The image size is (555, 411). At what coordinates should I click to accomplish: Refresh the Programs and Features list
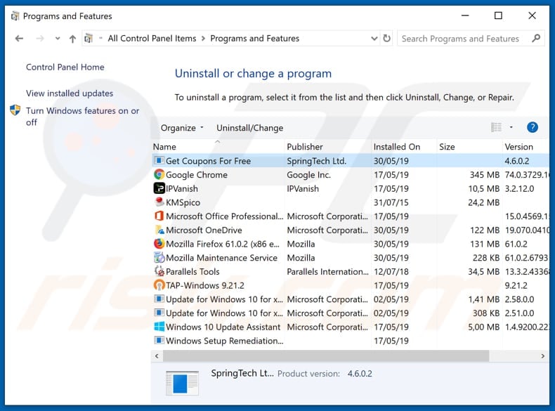(x=387, y=39)
